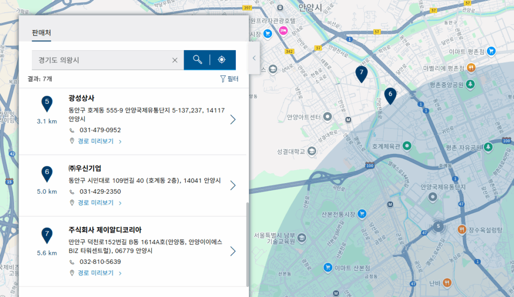Image resolution: width=514 pixels, height=297 pixels.
Task: Call 032-810-5639 phone number
Action: (100, 261)
